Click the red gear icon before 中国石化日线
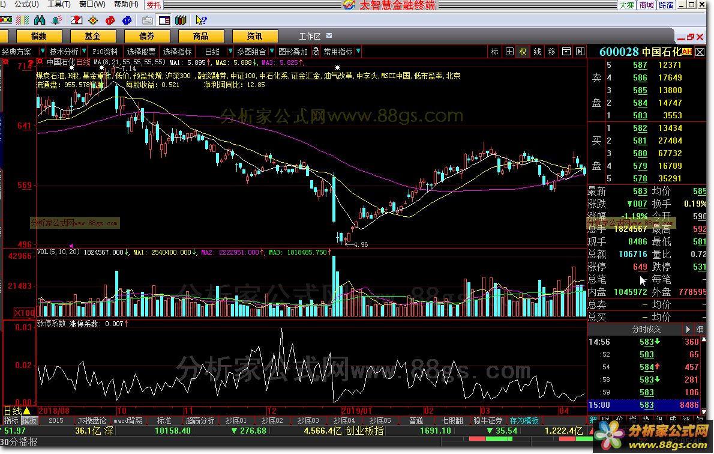This screenshot has height=454, width=714. point(40,61)
